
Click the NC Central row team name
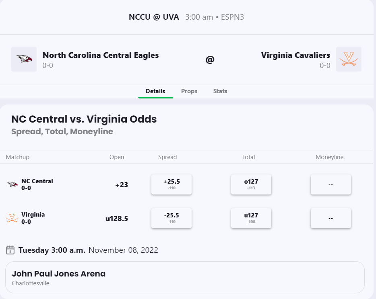coord(37,181)
